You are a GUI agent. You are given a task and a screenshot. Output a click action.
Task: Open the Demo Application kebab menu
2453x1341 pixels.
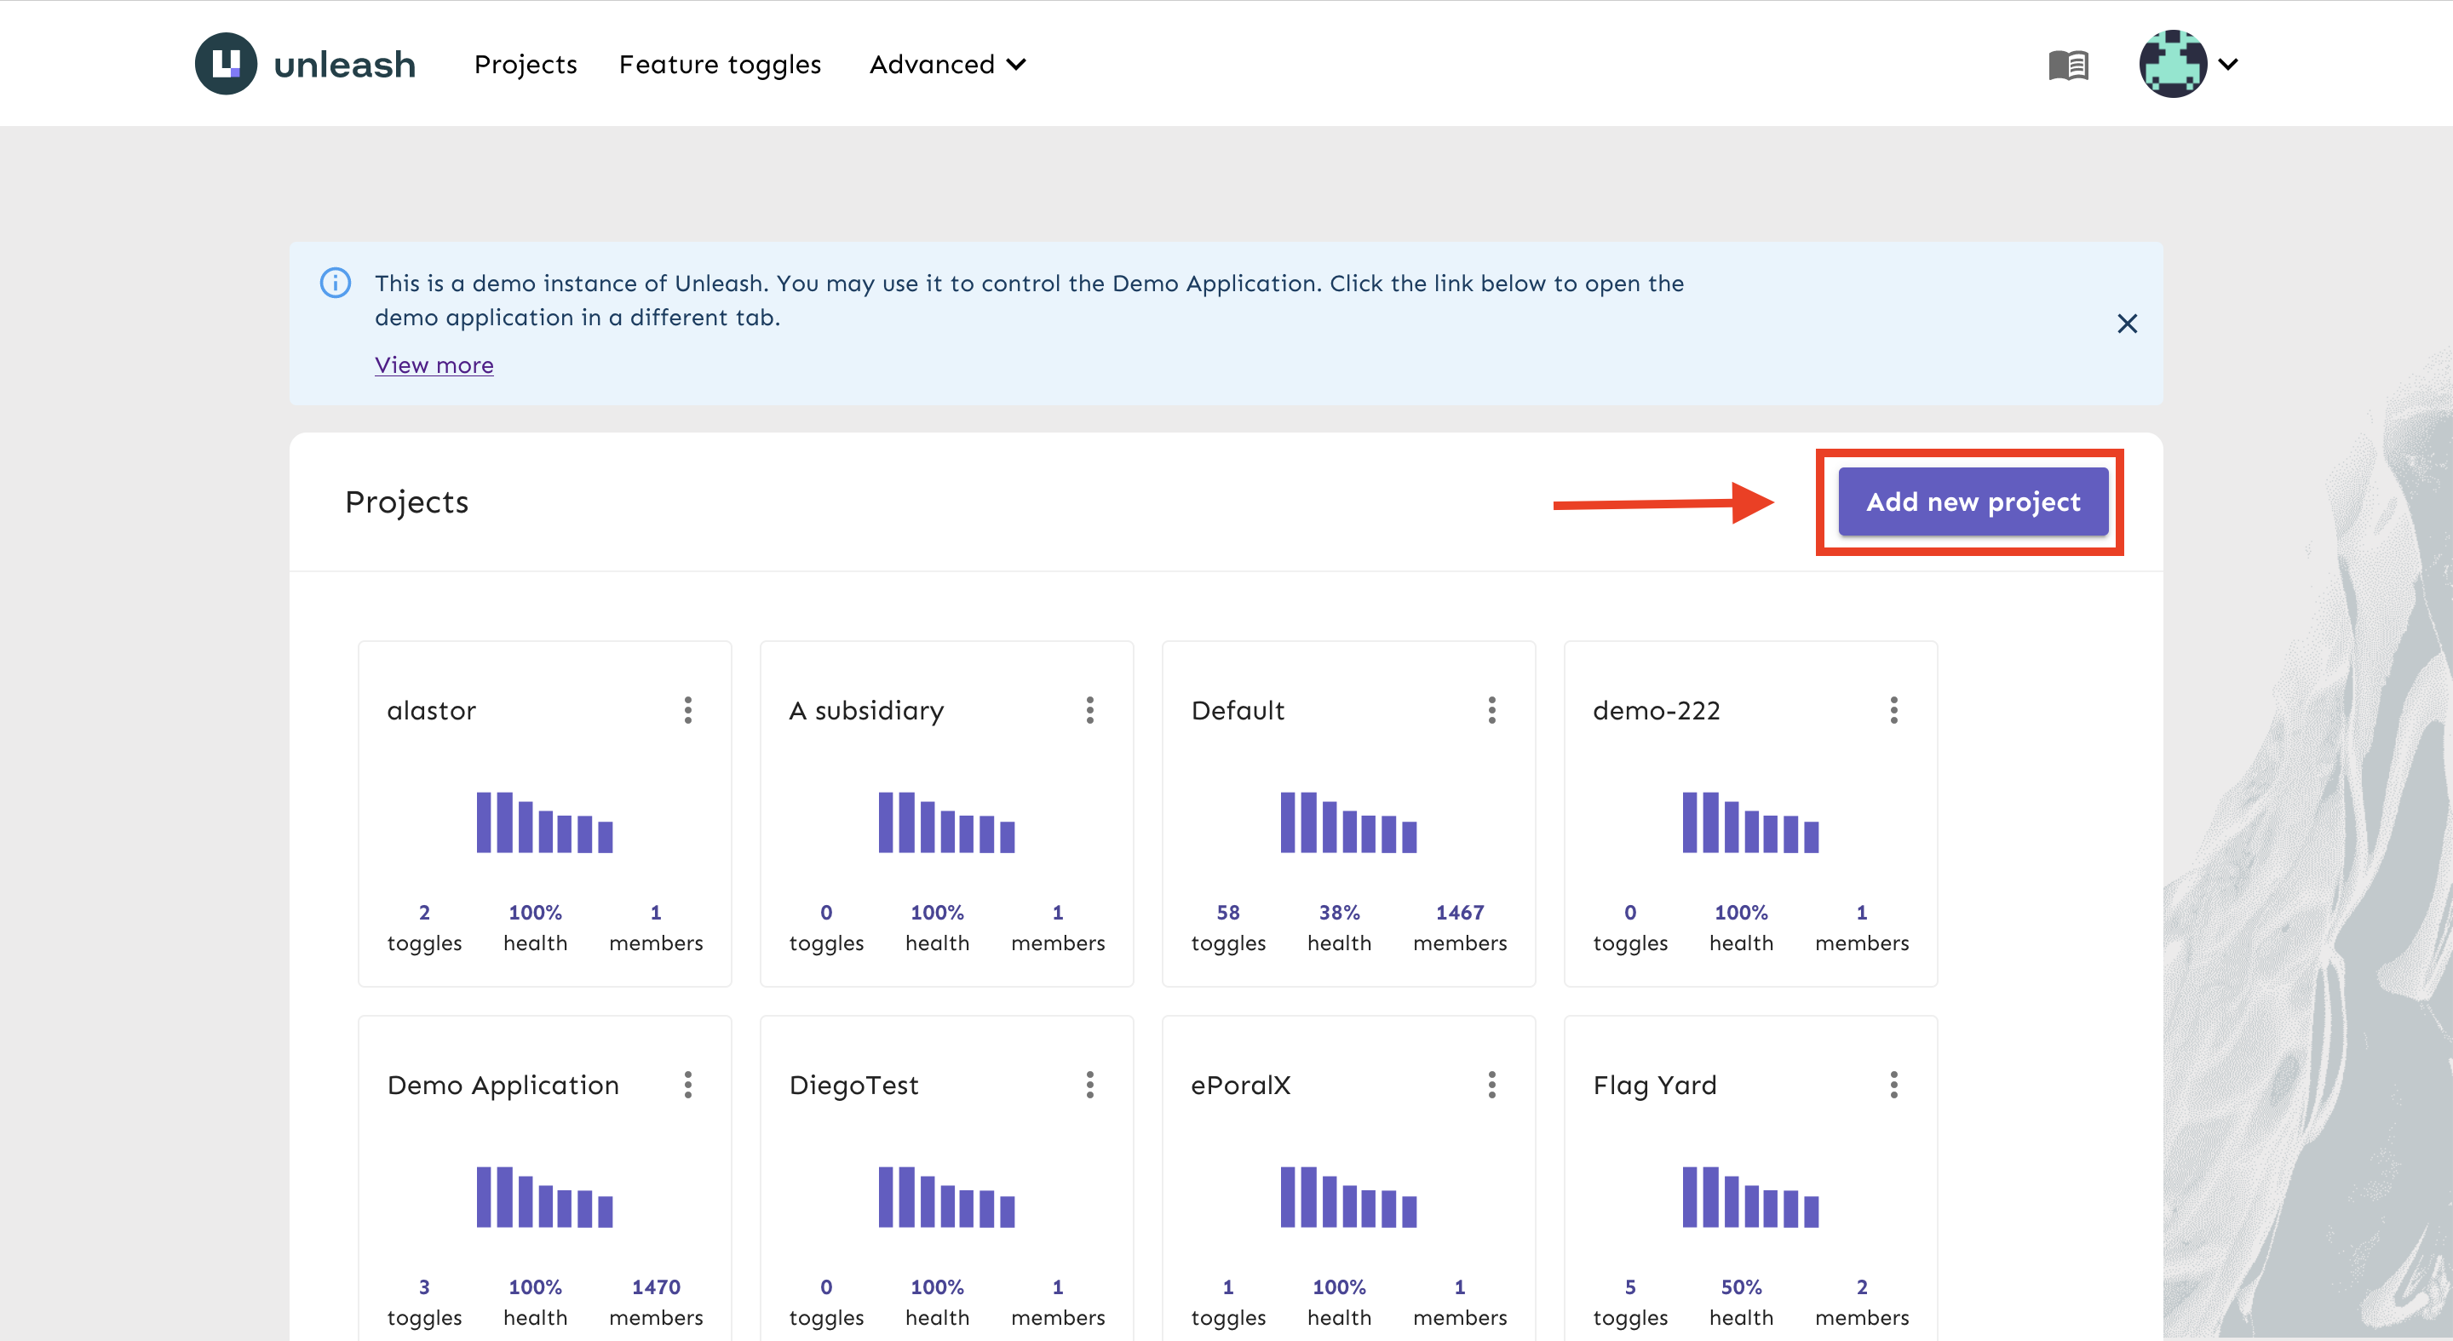(x=687, y=1085)
